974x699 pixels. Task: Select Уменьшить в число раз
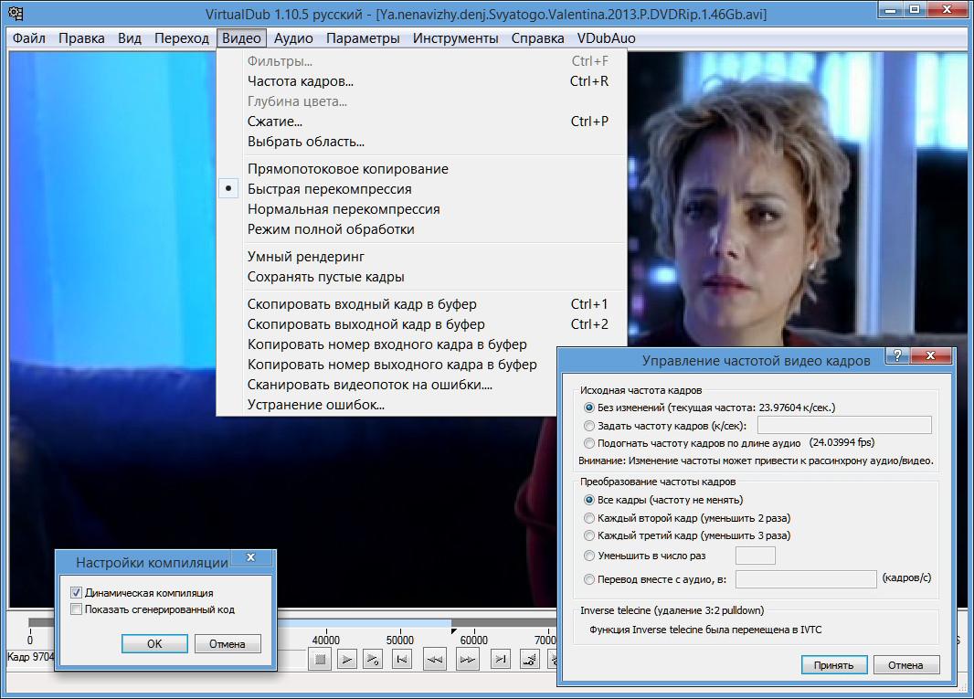[x=588, y=556]
